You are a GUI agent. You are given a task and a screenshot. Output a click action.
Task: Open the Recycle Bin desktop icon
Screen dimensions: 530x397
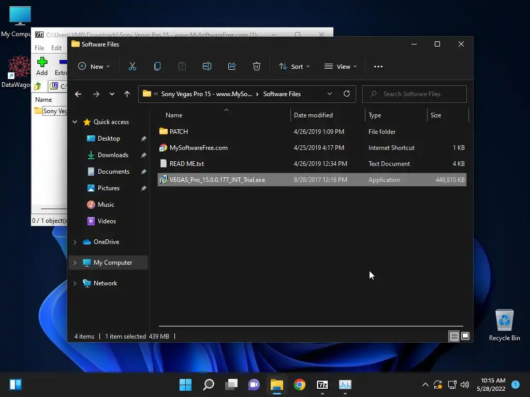tap(504, 325)
